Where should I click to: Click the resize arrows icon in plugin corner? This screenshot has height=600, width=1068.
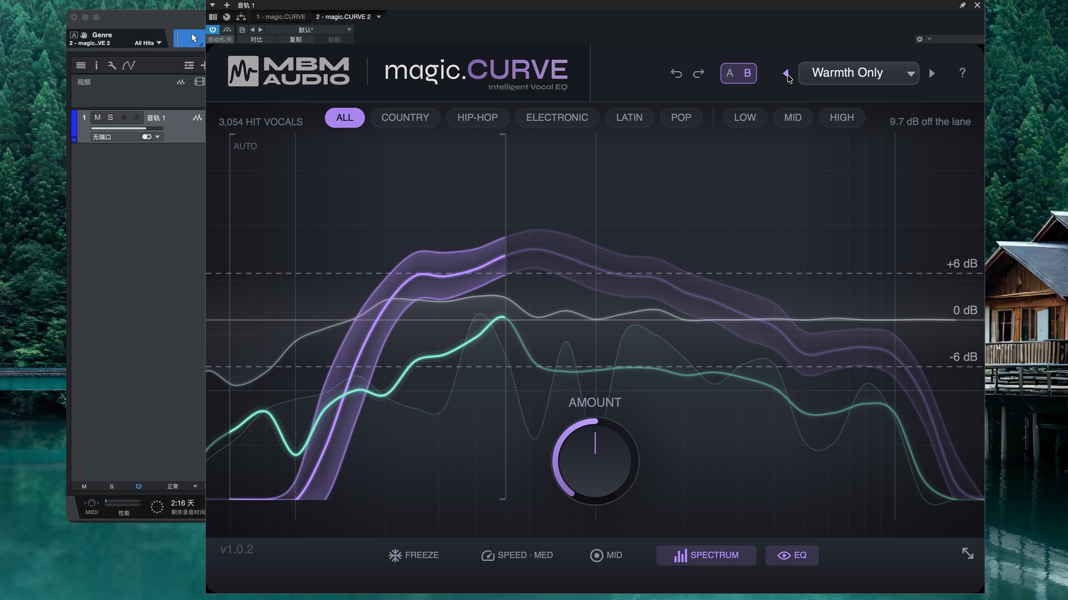[x=968, y=553]
